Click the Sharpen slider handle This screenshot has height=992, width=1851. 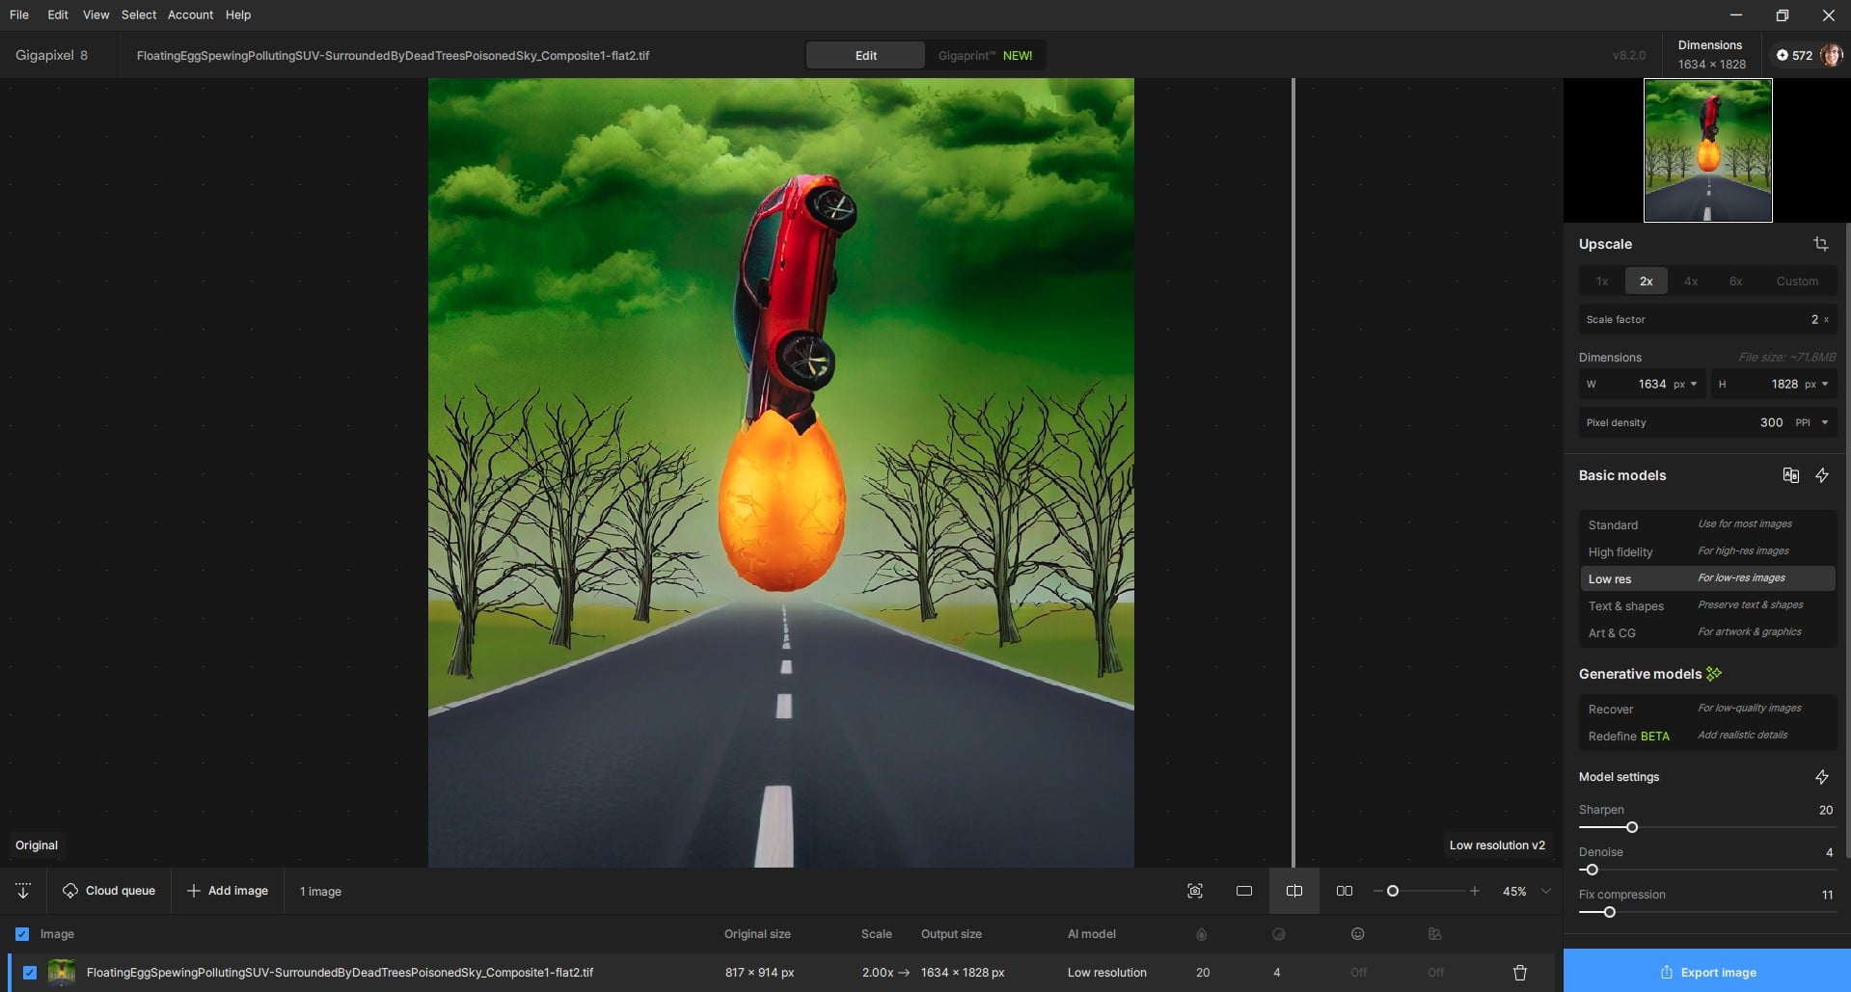pos(1632,827)
